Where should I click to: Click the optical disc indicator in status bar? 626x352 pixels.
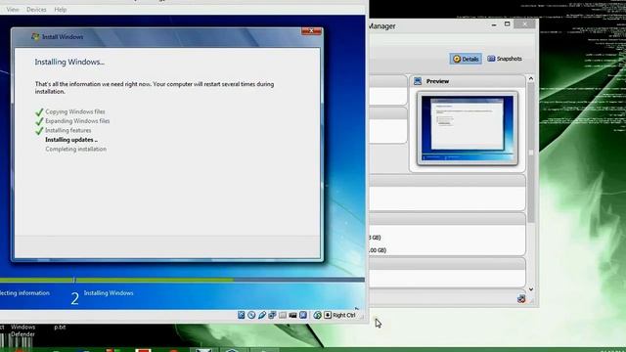pos(251,315)
